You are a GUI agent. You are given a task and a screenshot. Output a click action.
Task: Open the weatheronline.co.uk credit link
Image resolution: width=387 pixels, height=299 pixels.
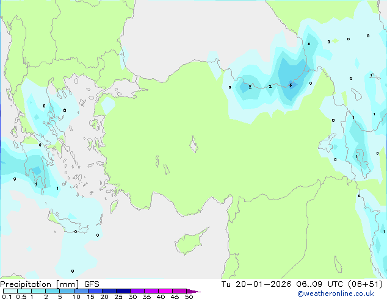click(x=336, y=294)
